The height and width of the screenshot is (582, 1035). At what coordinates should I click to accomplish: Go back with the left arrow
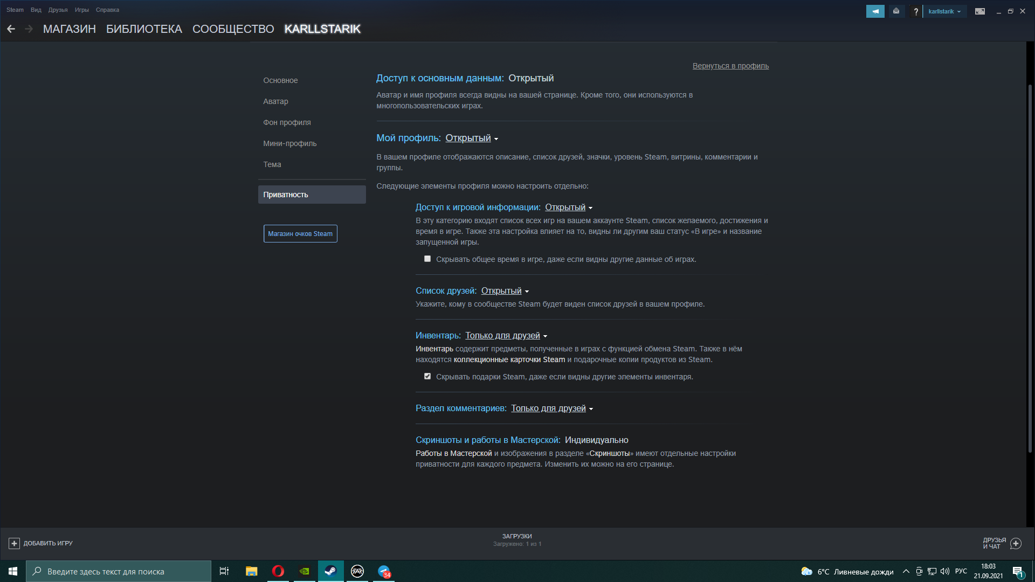pyautogui.click(x=11, y=29)
